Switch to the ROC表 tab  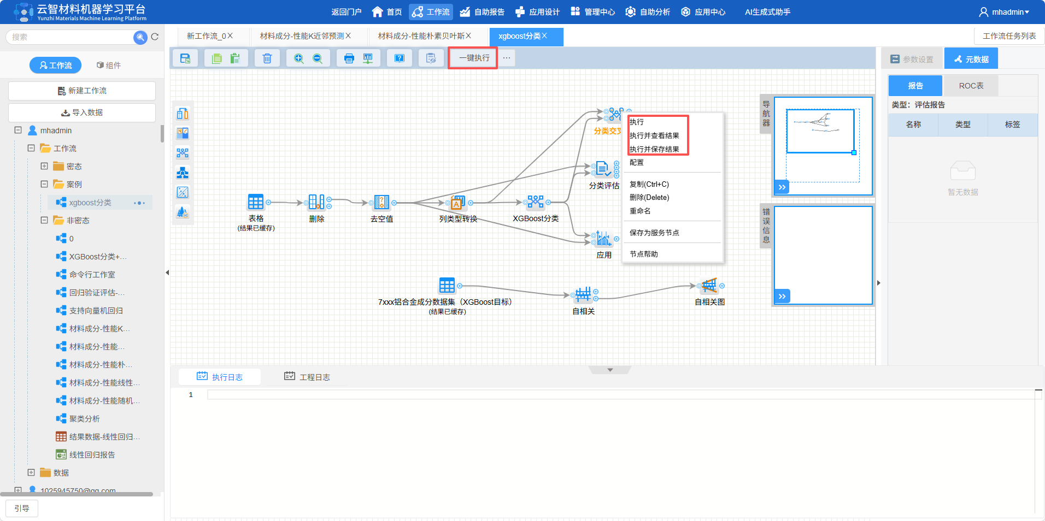(x=971, y=86)
